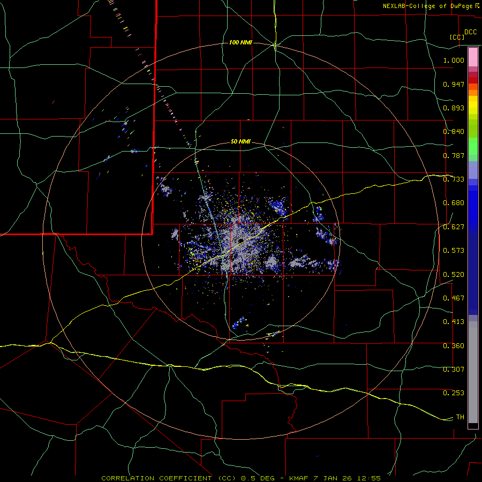Select the DCC product label
This screenshot has height=482, width=482.
point(471,32)
